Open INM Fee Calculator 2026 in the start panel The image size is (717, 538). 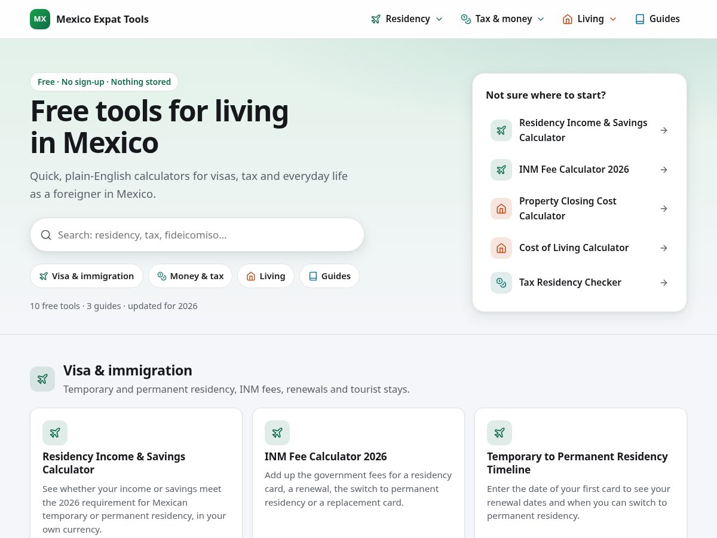580,170
